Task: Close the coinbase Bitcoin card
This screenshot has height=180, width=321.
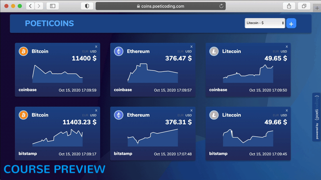Action: tap(96, 46)
